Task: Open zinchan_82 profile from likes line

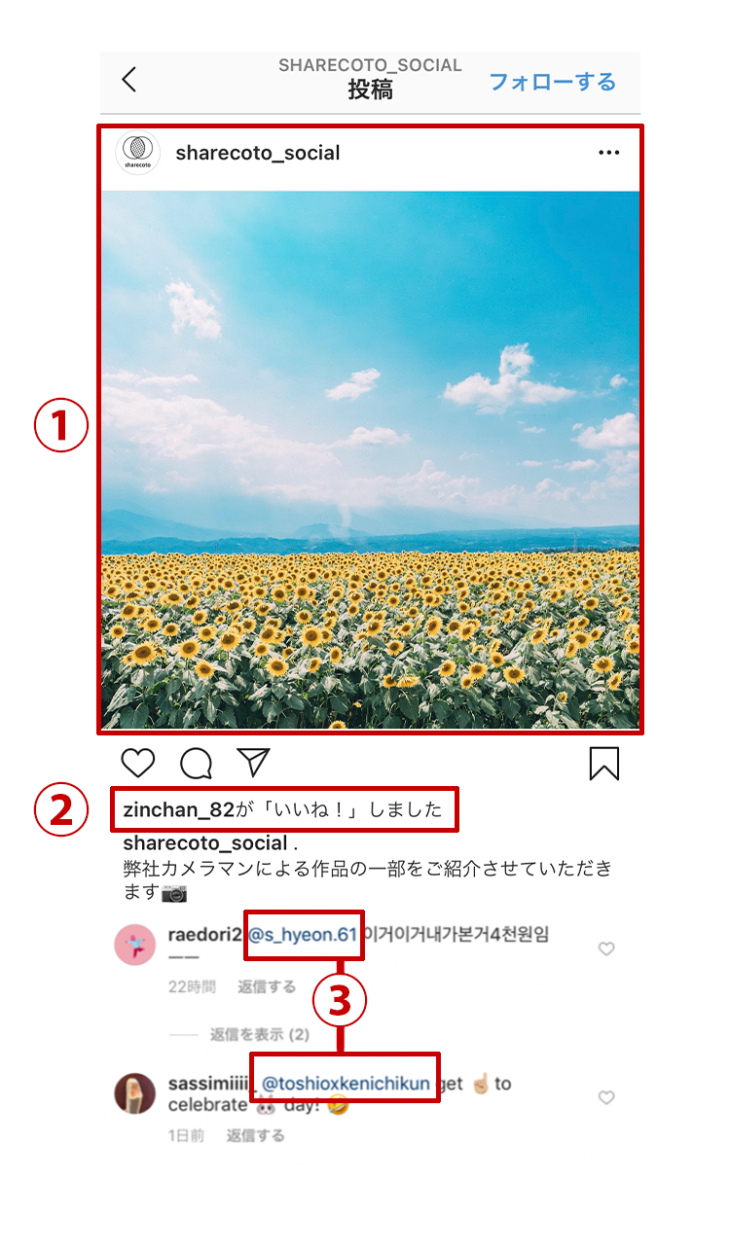Action: coord(179,809)
